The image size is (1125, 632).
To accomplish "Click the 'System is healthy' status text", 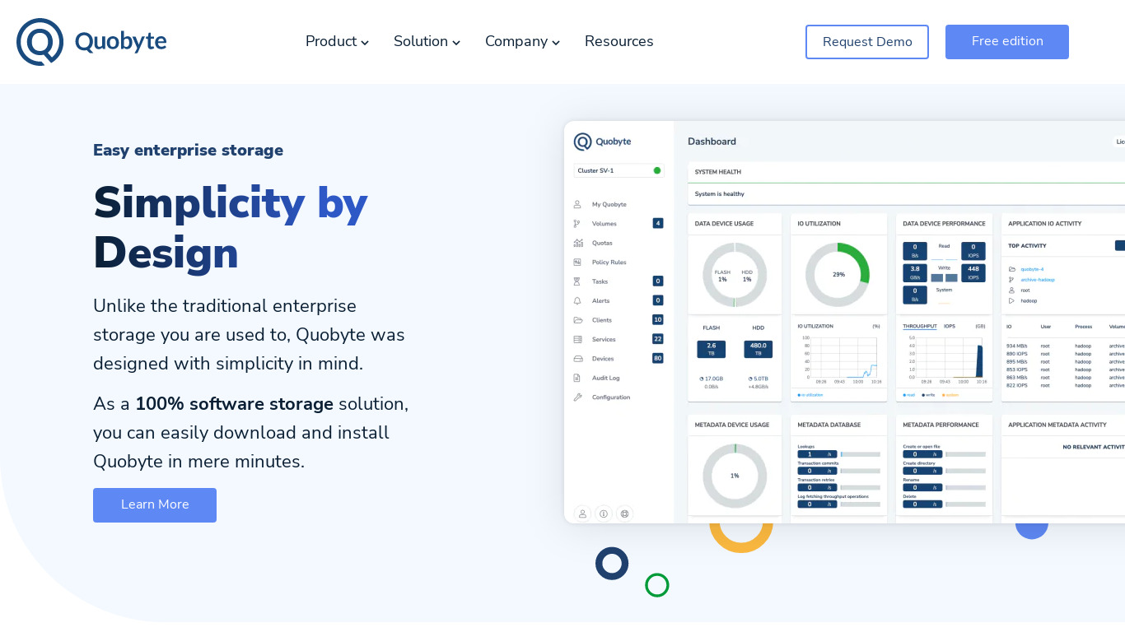I will click(x=720, y=194).
